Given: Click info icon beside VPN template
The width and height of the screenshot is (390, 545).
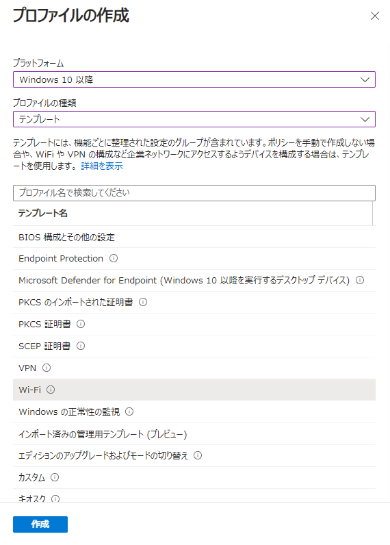Looking at the screenshot, I should coord(47,368).
